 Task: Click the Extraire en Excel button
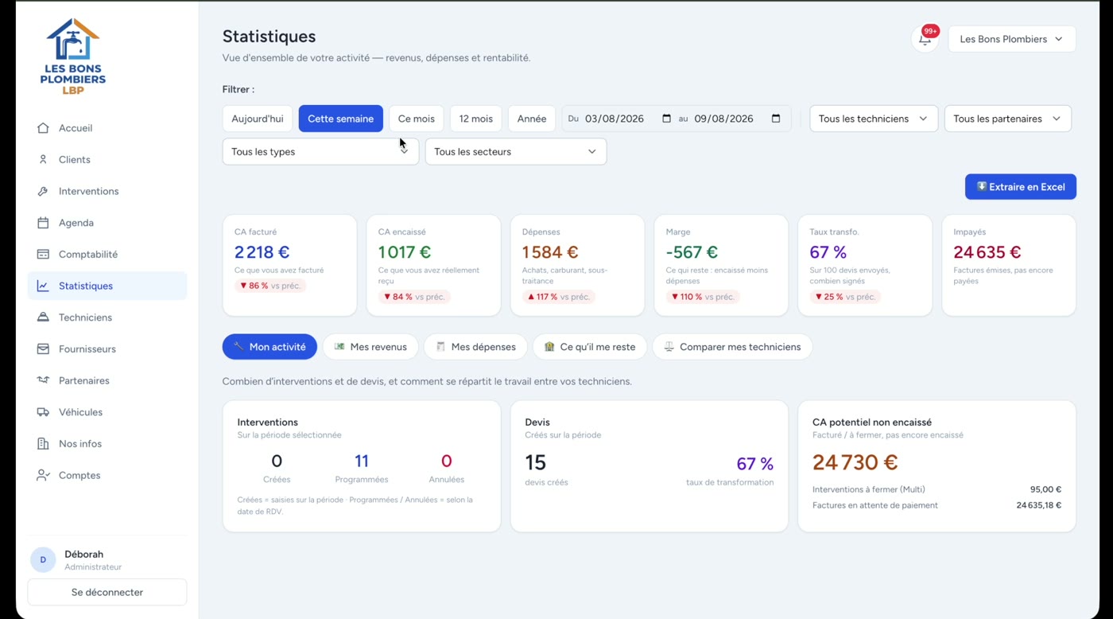click(1021, 187)
